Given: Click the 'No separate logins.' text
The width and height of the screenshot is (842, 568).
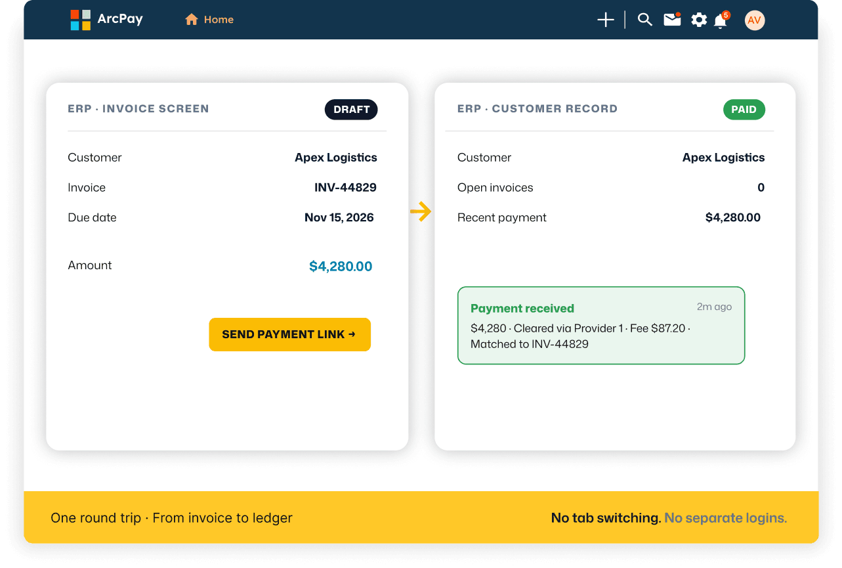Looking at the screenshot, I should (x=725, y=518).
